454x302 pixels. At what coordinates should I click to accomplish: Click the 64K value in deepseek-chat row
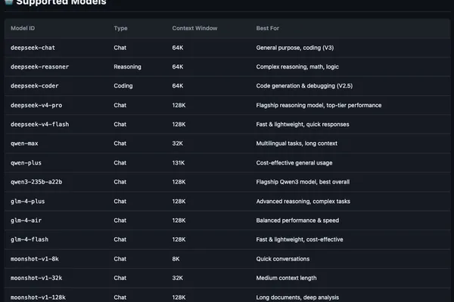178,48
